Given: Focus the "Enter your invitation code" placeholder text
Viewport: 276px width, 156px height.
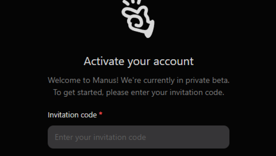Looking at the screenshot, I should pyautogui.click(x=100, y=137).
